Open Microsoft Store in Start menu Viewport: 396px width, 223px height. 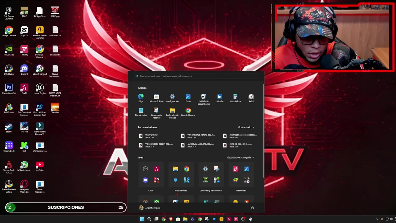coord(157,98)
